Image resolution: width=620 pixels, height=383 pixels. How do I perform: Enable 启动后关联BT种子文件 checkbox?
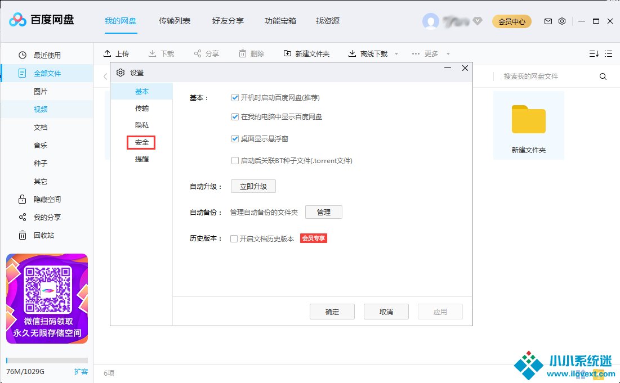point(235,161)
